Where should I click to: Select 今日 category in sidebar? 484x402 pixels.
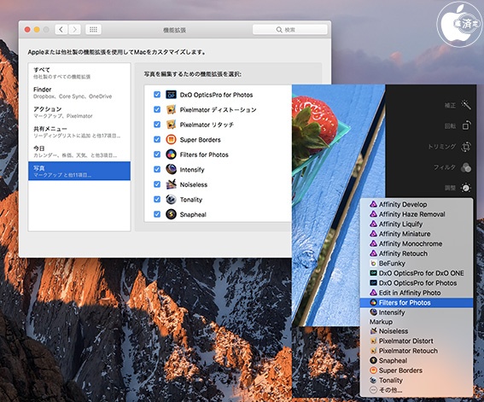pyautogui.click(x=79, y=151)
